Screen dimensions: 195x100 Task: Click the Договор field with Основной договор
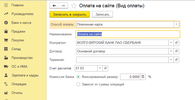tap(122, 51)
